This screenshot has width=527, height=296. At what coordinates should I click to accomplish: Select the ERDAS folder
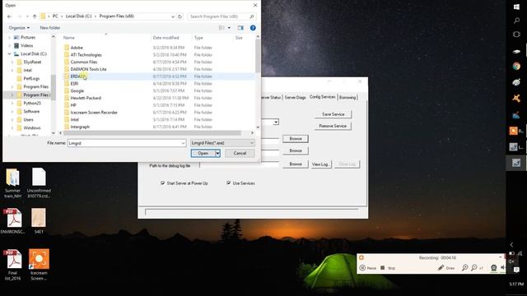coord(77,76)
